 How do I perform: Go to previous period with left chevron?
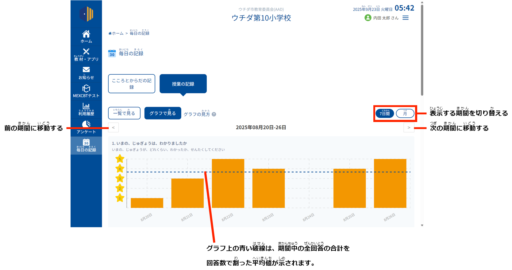coord(113,128)
